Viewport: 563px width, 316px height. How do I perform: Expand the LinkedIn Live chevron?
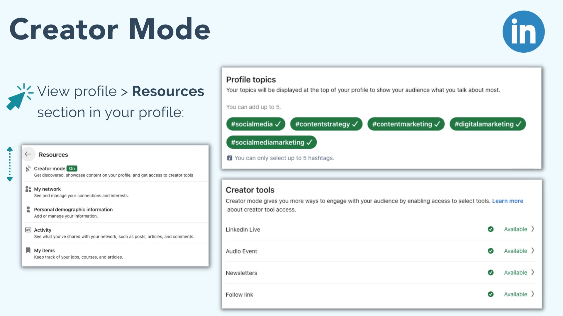(x=533, y=229)
